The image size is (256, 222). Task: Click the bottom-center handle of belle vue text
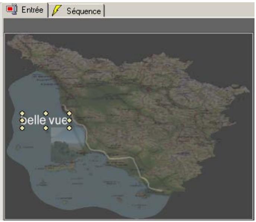(x=46, y=128)
